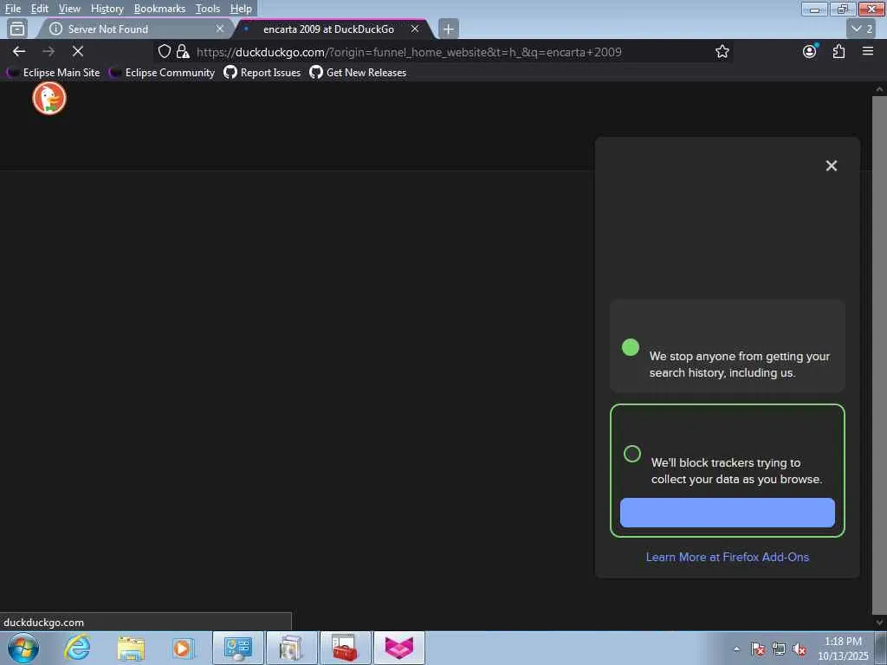Open Eclipse Community bookmark

click(162, 73)
